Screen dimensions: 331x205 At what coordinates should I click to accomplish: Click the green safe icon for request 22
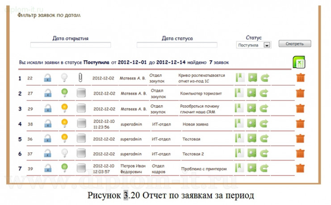pos(252,78)
